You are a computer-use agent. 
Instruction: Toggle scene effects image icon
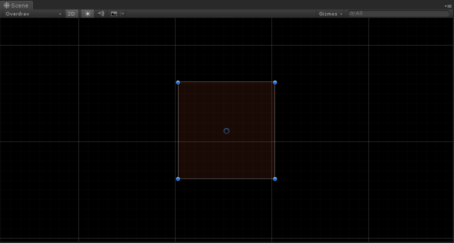coord(114,13)
